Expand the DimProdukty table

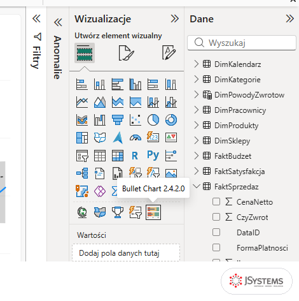[197, 125]
